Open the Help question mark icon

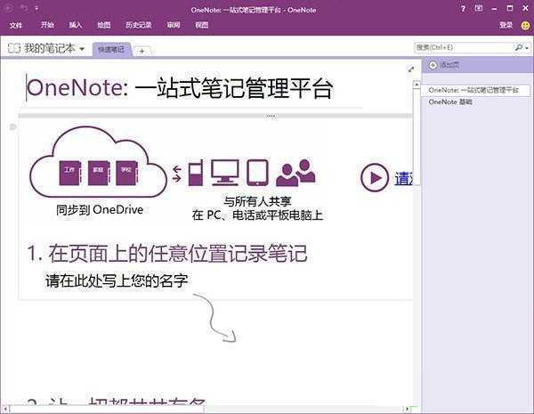[463, 9]
